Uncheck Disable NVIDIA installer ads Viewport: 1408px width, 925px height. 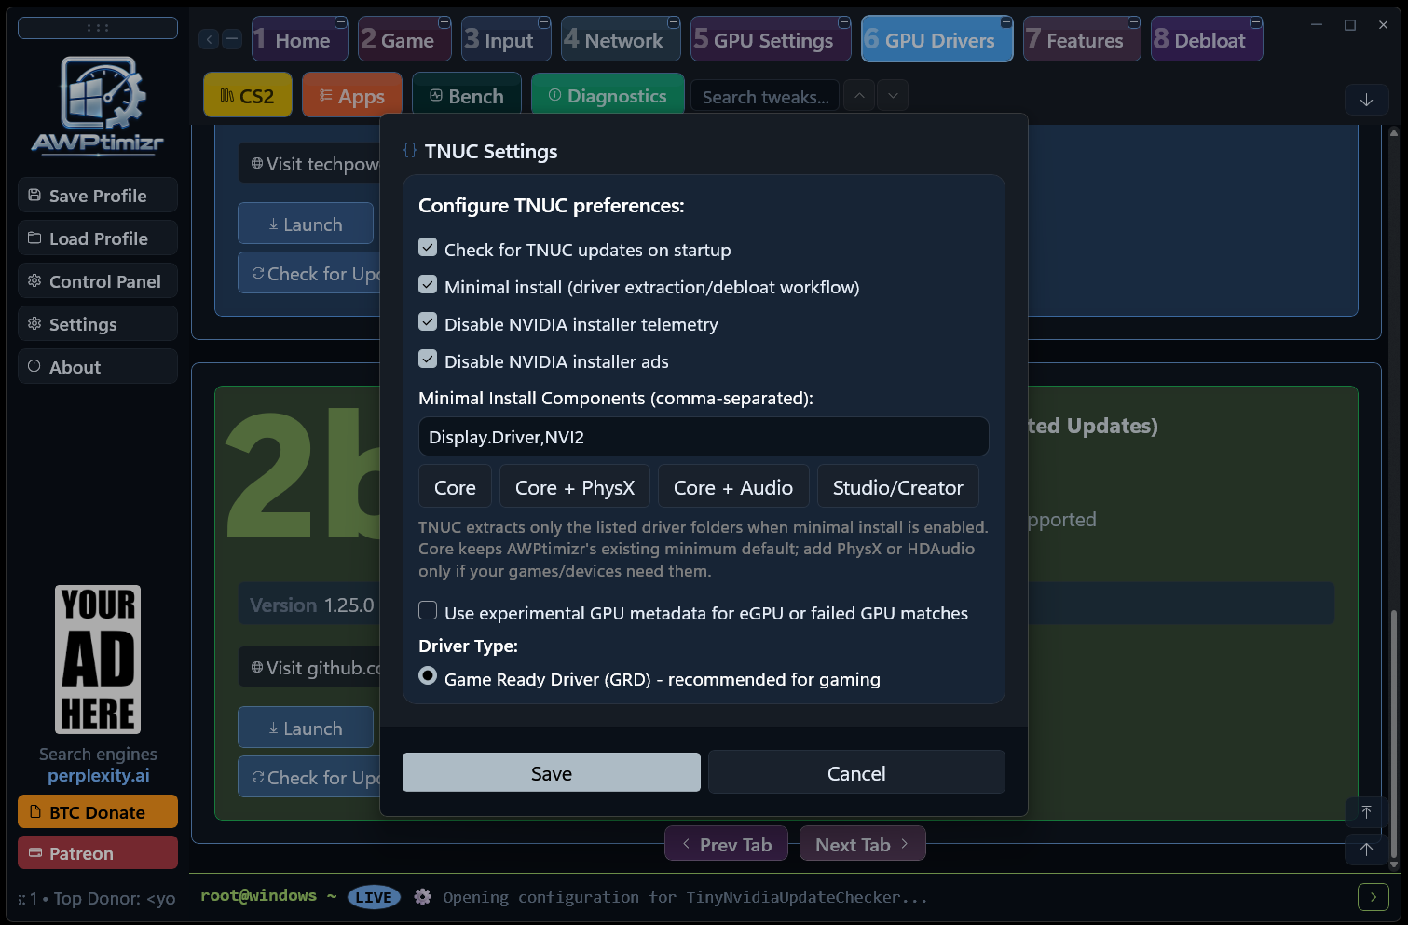pos(428,360)
